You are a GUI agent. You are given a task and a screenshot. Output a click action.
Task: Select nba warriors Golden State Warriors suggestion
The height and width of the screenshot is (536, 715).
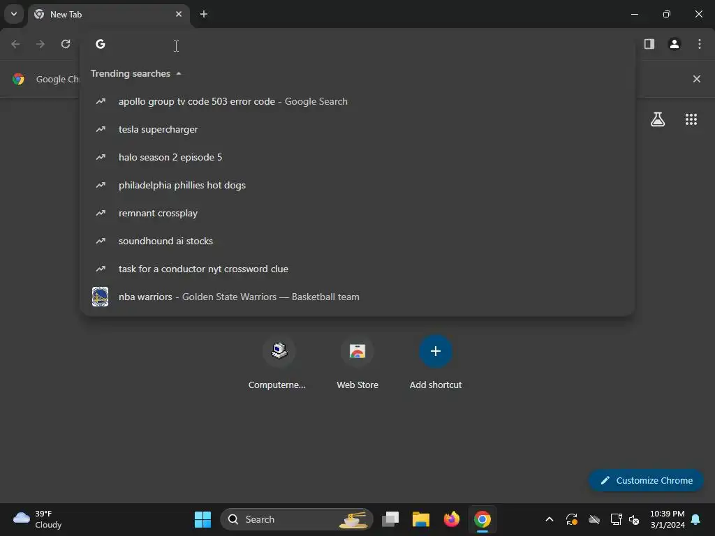click(357, 297)
